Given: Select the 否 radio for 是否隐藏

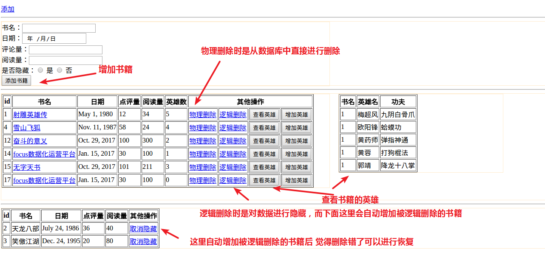Looking at the screenshot, I should click(60, 70).
